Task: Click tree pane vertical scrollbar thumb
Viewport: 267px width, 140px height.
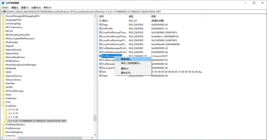Action: (95, 118)
